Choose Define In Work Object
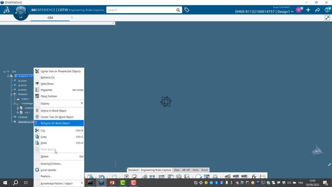The image size is (332, 187). [59, 111]
